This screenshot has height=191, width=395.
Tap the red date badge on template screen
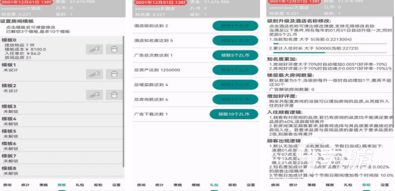pyautogui.click(x=26, y=3)
